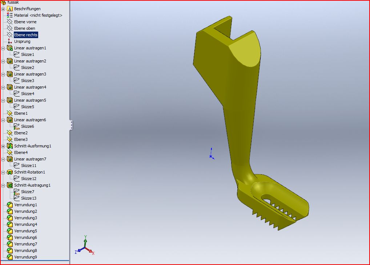The image size is (370, 265).
Task: Expand the Schnitt-Ausformung1 node
Action: tap(3, 146)
